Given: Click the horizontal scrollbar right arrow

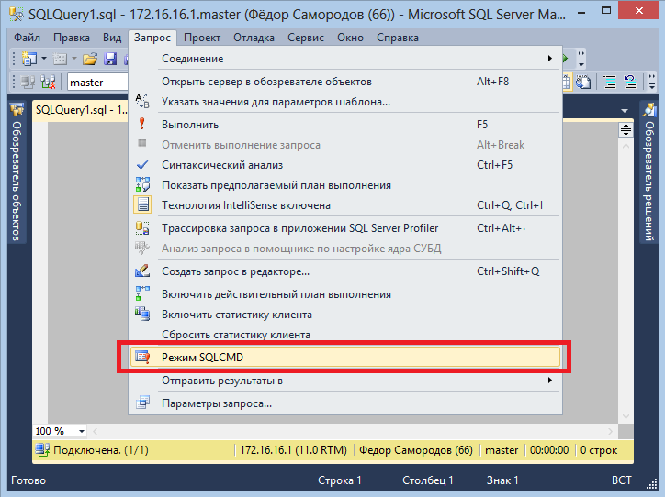Looking at the screenshot, I should click(610, 431).
